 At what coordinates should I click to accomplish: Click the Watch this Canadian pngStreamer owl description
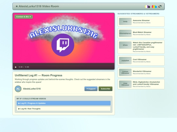[147, 46]
